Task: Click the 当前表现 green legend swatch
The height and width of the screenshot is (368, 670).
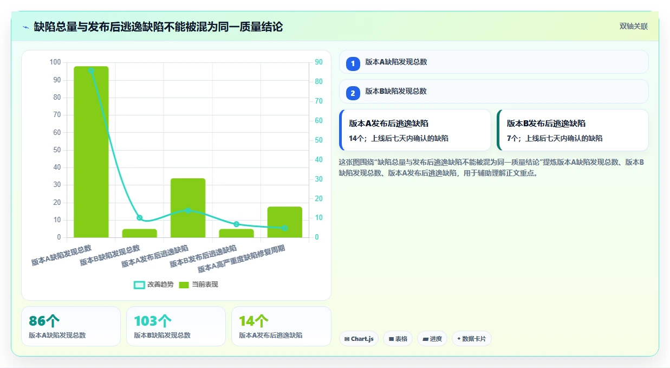Action: pos(184,285)
